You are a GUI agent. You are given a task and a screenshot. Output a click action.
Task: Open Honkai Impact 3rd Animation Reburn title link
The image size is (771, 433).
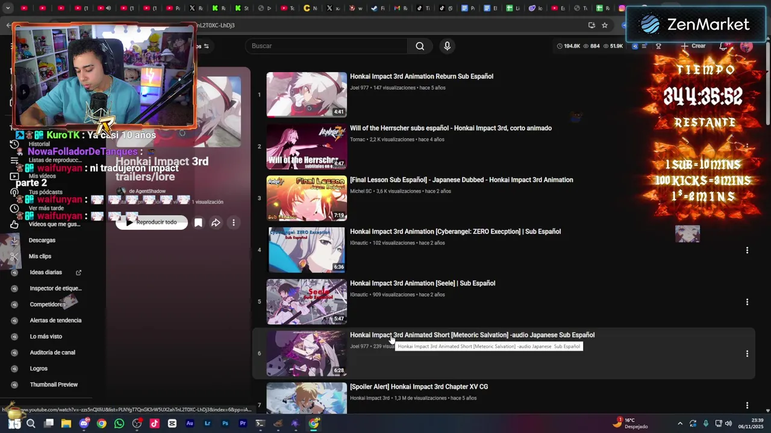pos(422,76)
